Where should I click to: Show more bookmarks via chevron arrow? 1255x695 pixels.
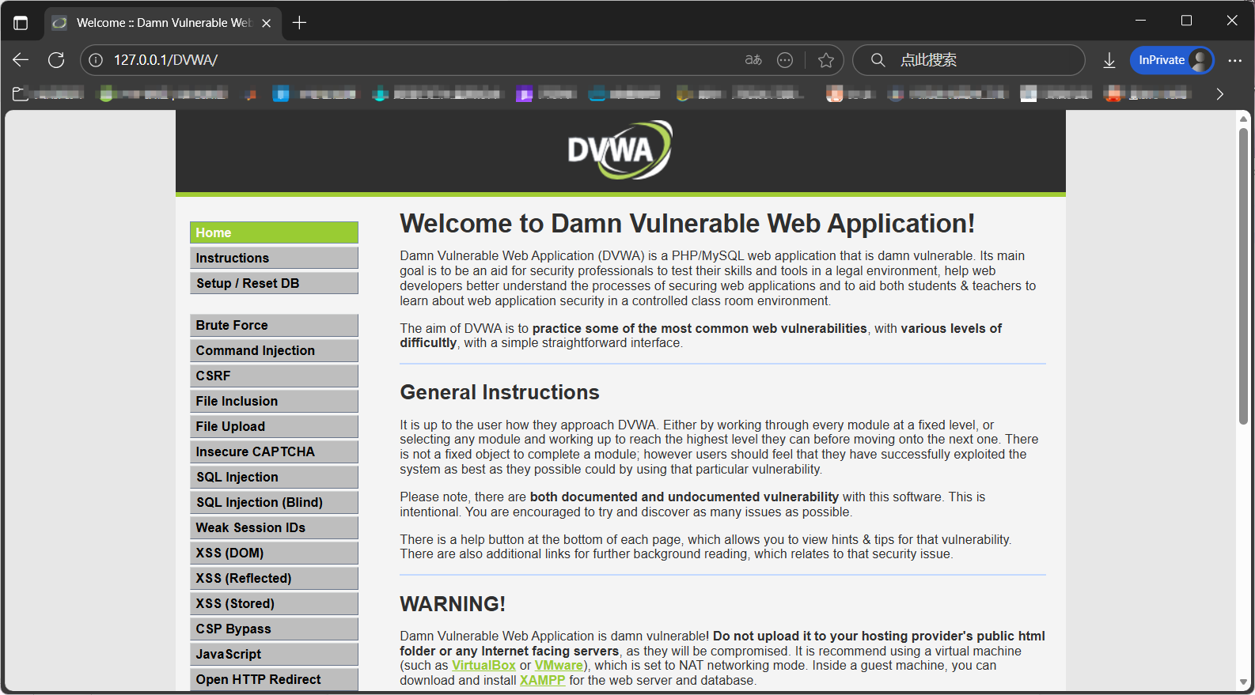(x=1219, y=94)
